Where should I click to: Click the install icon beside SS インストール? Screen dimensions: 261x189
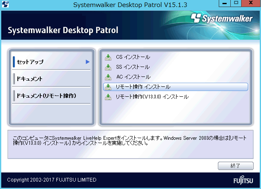click(x=108, y=67)
